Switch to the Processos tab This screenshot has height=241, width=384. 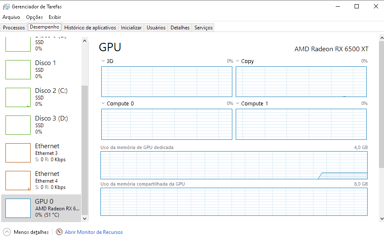click(x=14, y=28)
